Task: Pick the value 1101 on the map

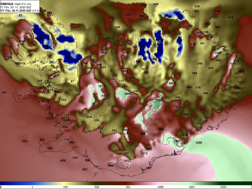Action: [233, 64]
